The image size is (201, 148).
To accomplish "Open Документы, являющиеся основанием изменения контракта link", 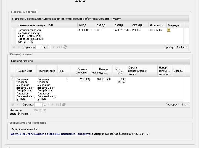I will pos(51,134).
